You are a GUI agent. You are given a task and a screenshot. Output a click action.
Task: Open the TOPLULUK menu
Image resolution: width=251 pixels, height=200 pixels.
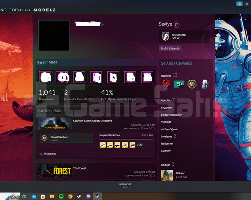click(20, 10)
